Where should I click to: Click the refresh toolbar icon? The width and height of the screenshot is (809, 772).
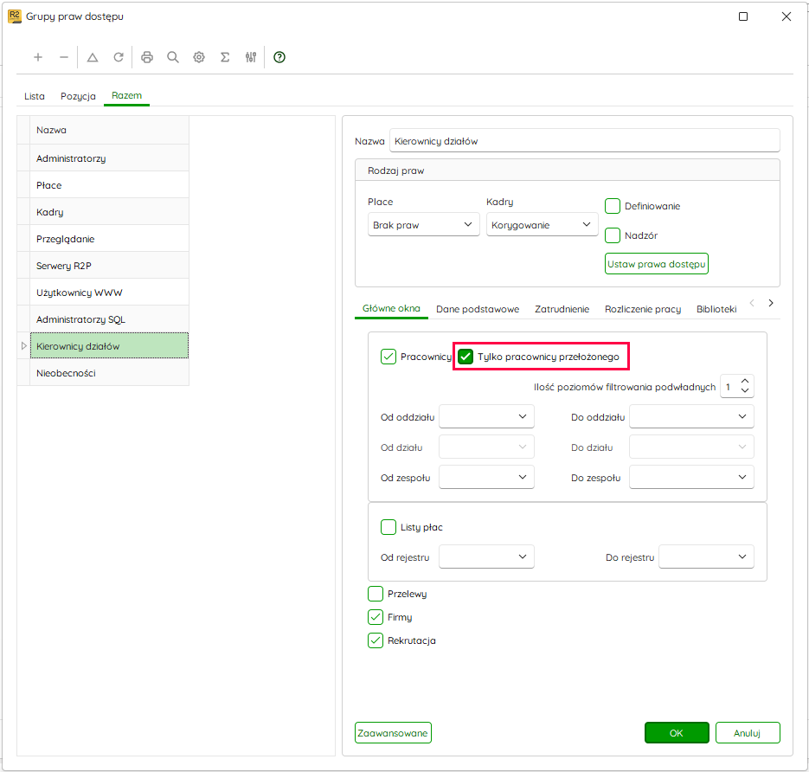[119, 57]
